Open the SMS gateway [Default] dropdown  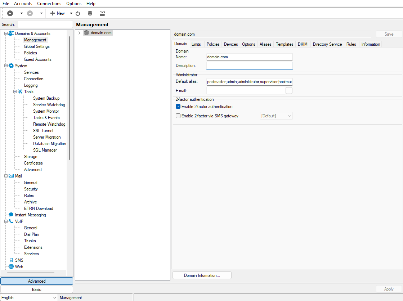pos(276,116)
